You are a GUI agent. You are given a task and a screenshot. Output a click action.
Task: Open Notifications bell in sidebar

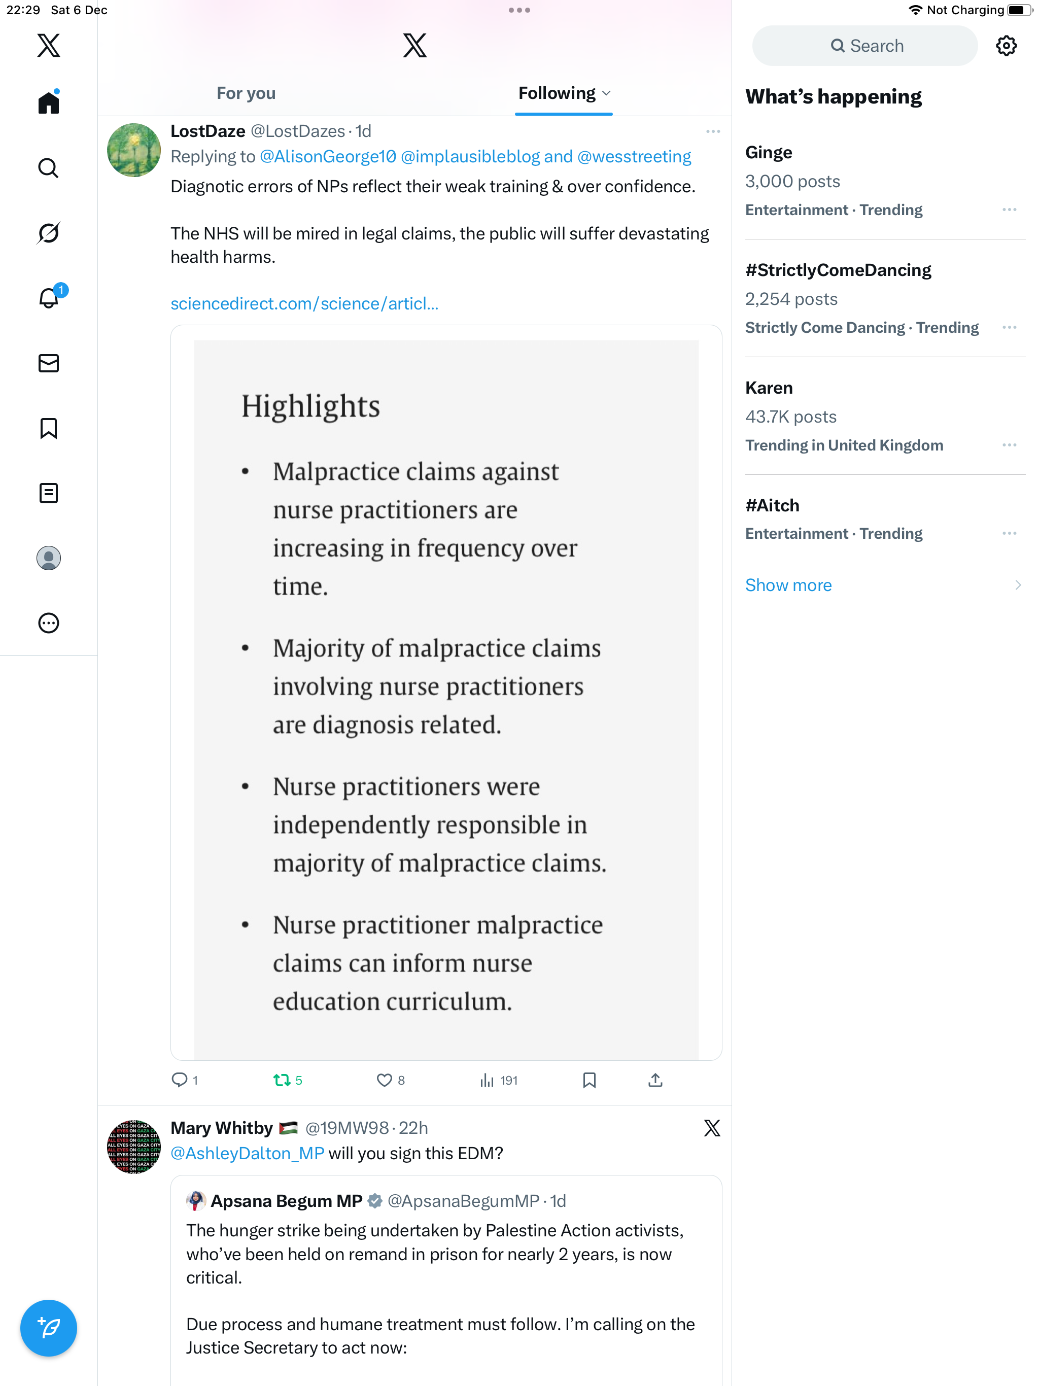48,298
